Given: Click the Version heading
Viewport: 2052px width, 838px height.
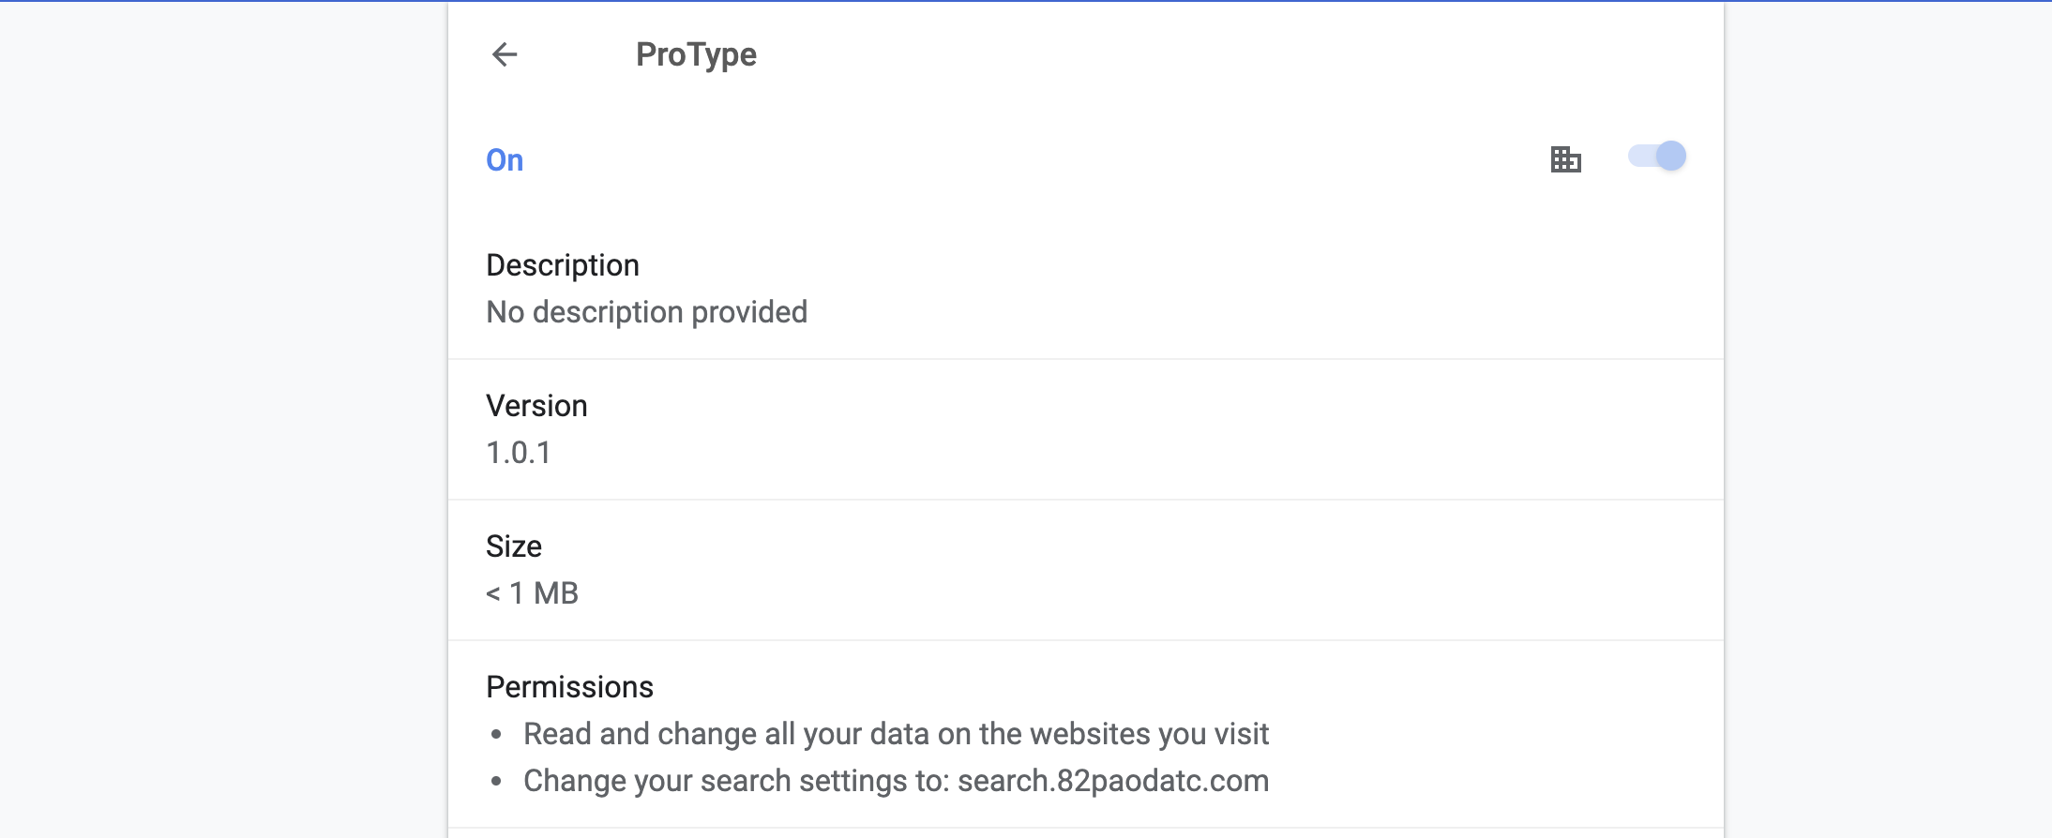Looking at the screenshot, I should (x=536, y=406).
